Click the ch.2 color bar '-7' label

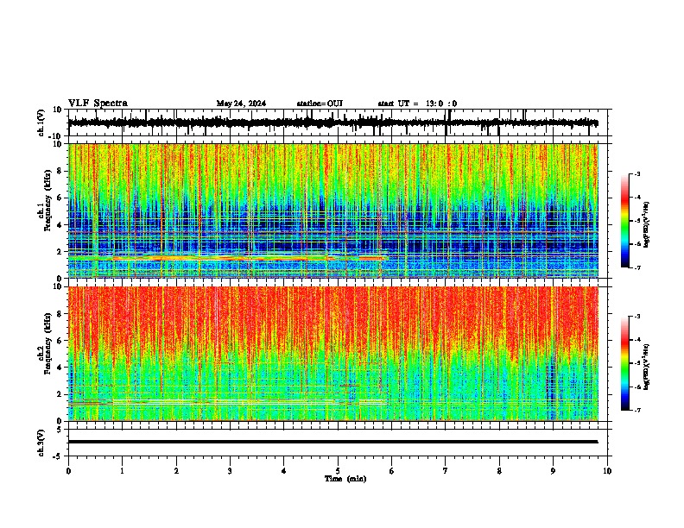click(636, 410)
